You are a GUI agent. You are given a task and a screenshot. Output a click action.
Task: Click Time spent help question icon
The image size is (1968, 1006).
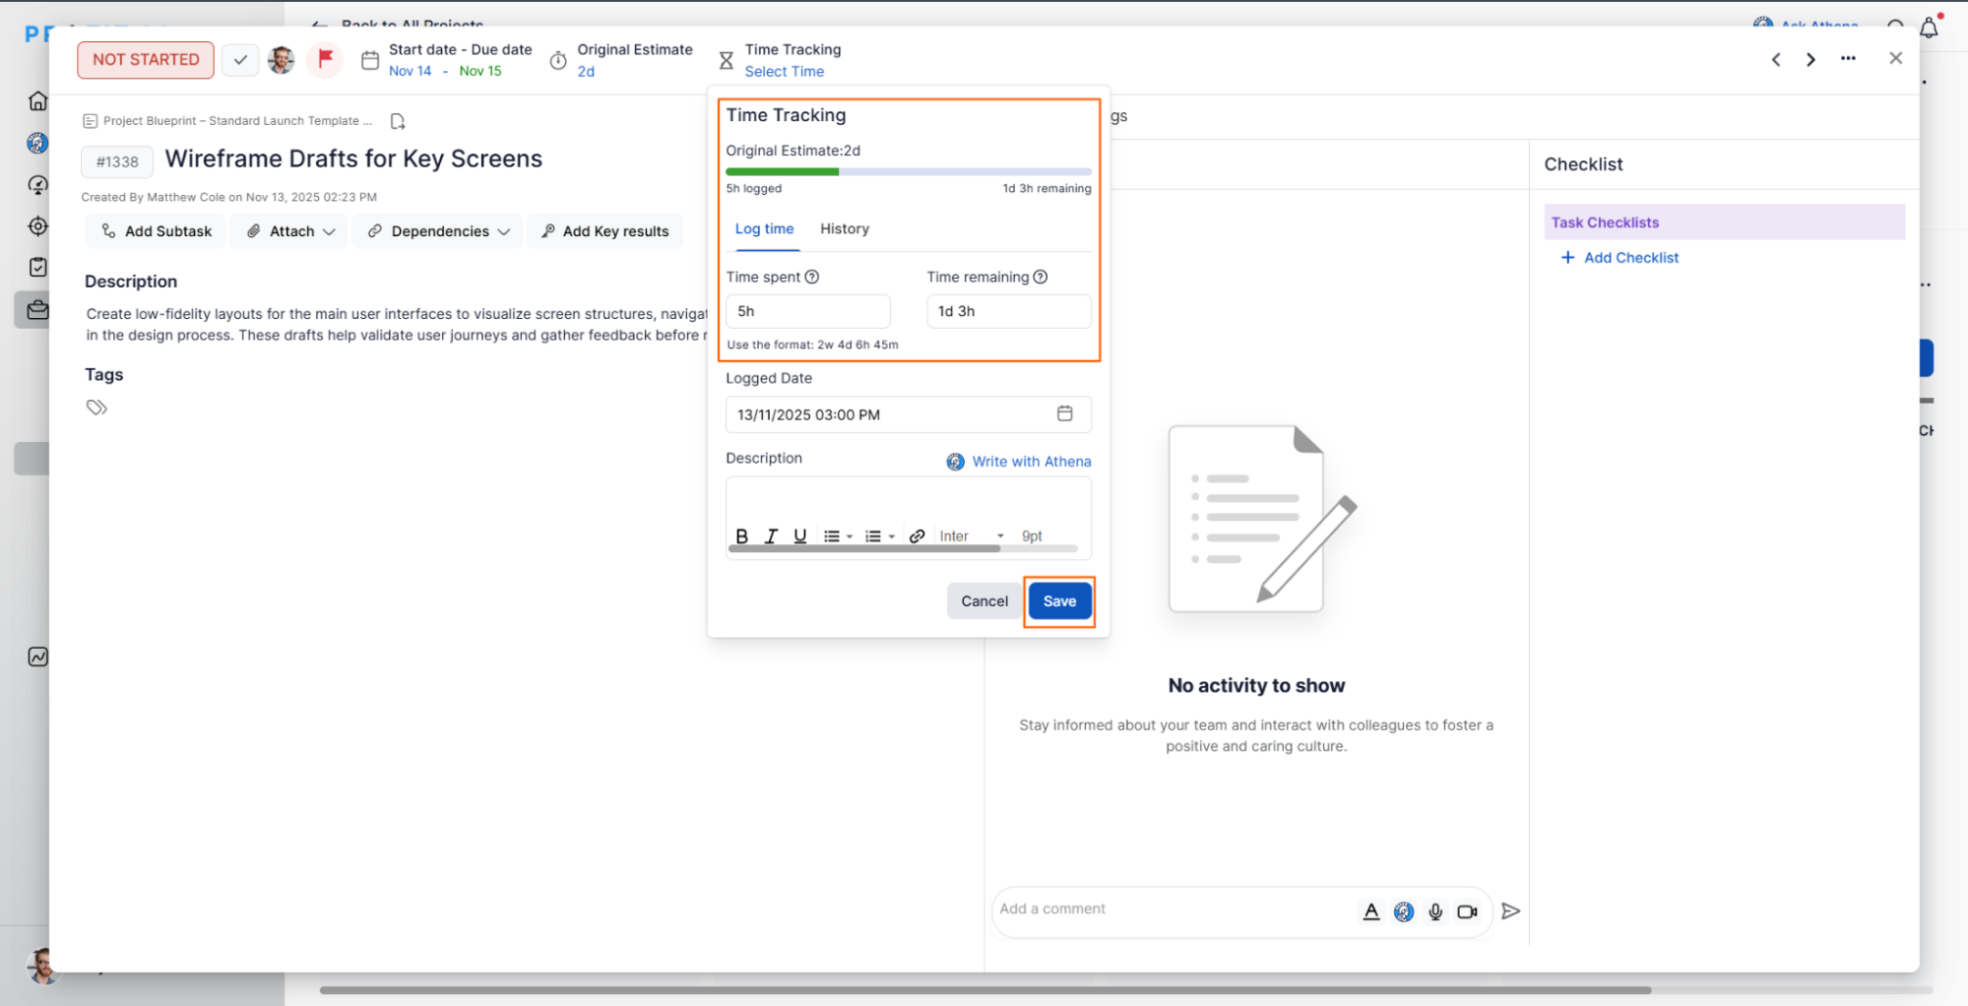(812, 277)
